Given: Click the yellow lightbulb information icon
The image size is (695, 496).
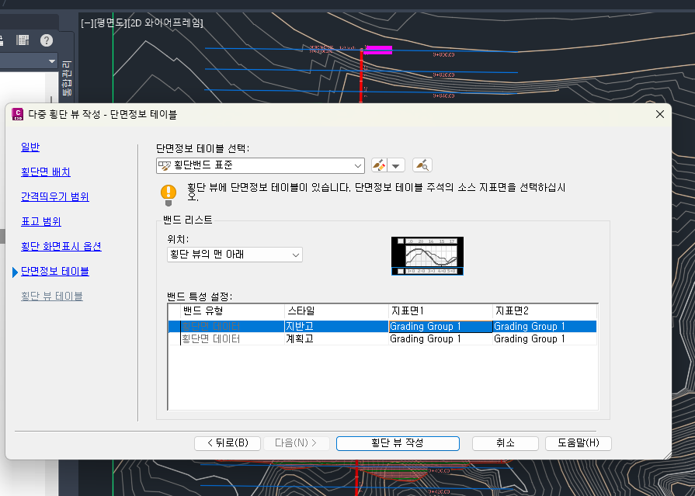Looking at the screenshot, I should pyautogui.click(x=168, y=193).
